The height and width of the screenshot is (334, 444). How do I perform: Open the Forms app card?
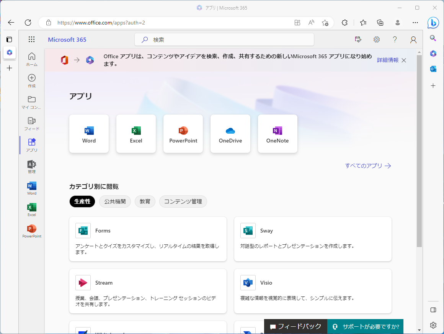pos(148,239)
